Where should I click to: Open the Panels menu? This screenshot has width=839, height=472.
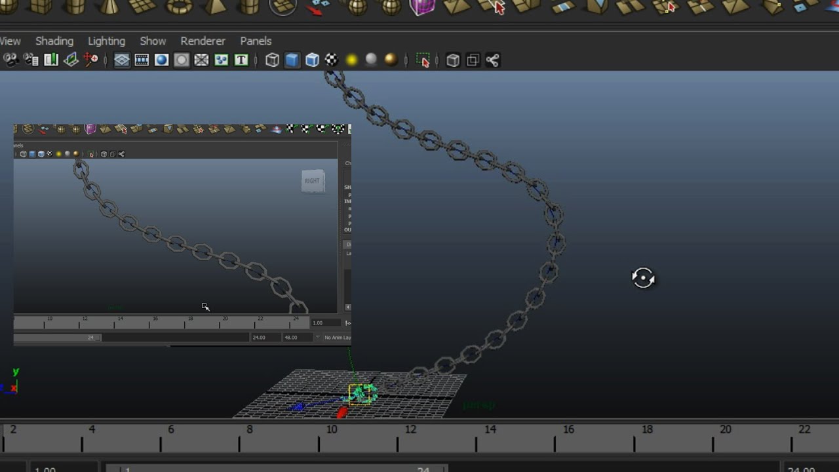click(x=256, y=41)
